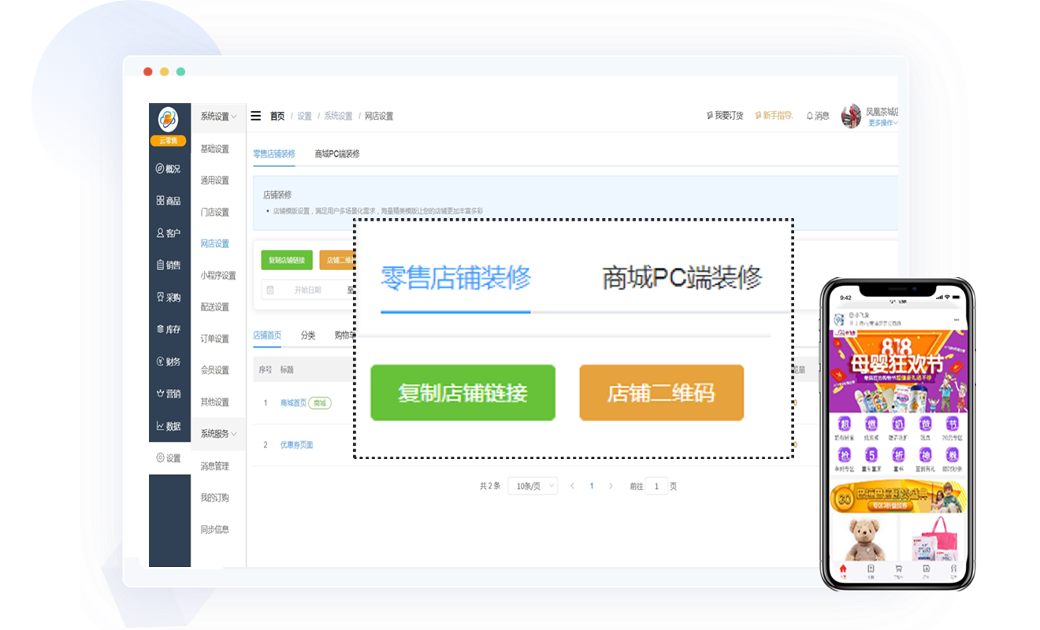Open the 10条/页 page size dropdown
This screenshot has height=630, width=1040.
532,486
